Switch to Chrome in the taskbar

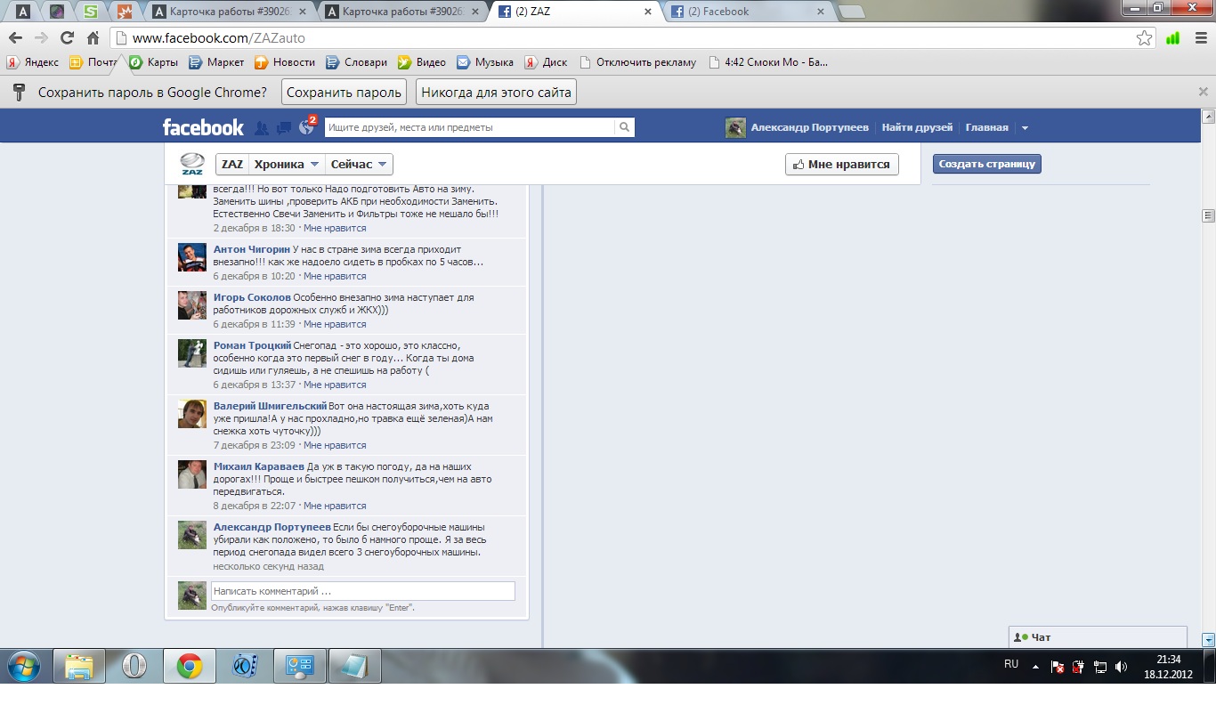point(189,666)
